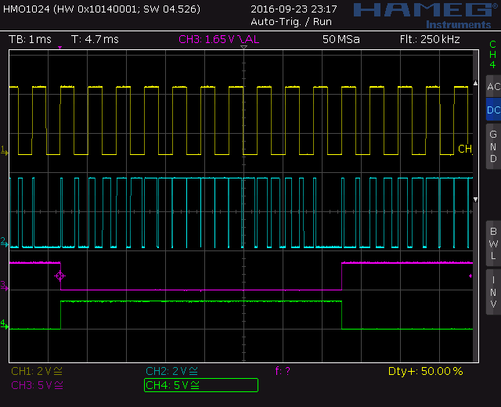Viewport: 501px width, 407px height.
Task: Select GND coupling for channel 4
Action: (492, 146)
